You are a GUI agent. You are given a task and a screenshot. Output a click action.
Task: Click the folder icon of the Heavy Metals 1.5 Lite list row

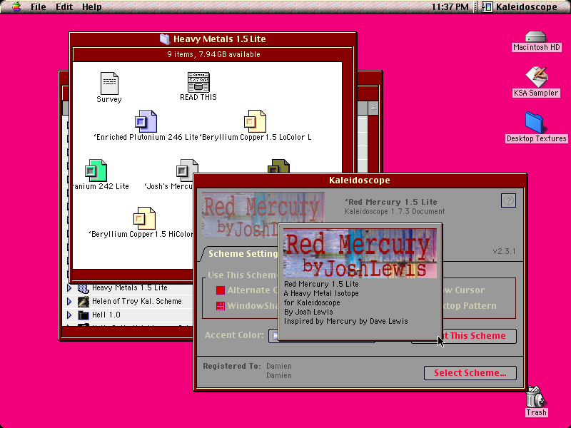[x=84, y=288]
